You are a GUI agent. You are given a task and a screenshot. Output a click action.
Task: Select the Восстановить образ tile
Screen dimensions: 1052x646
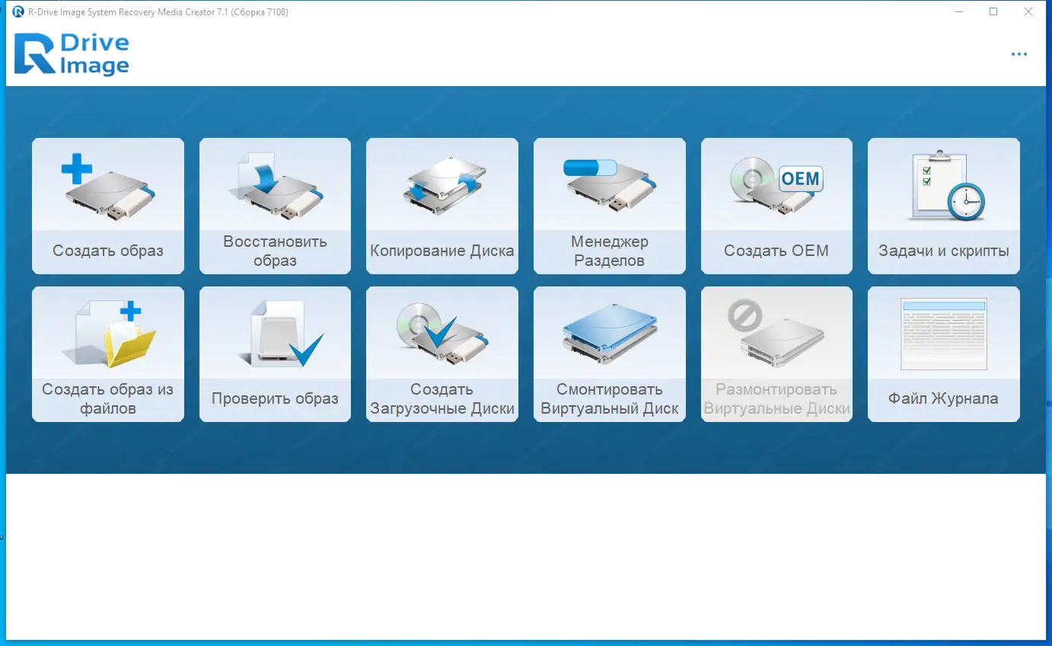click(x=275, y=206)
